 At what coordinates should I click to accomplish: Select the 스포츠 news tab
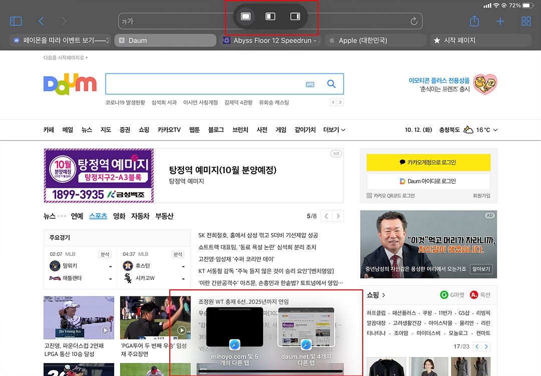(98, 216)
